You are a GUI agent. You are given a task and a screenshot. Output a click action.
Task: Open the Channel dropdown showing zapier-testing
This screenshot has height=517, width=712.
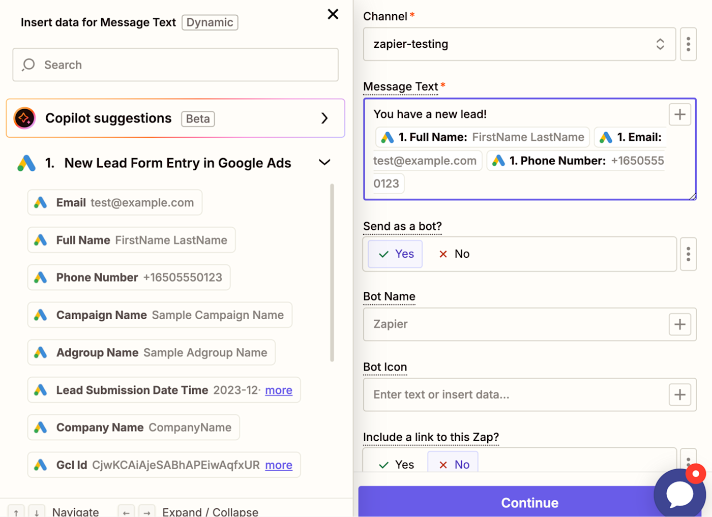click(x=519, y=44)
